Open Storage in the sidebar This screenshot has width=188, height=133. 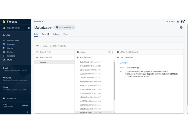point(10,48)
